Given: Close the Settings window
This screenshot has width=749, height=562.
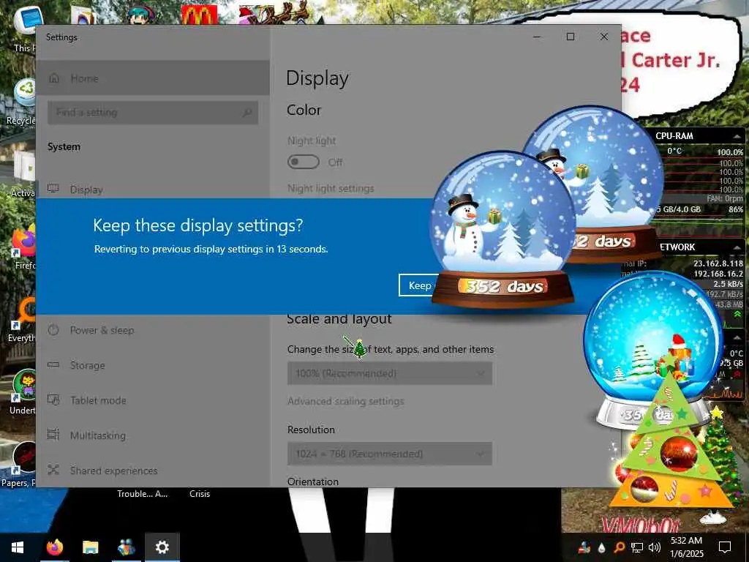Looking at the screenshot, I should tap(603, 37).
